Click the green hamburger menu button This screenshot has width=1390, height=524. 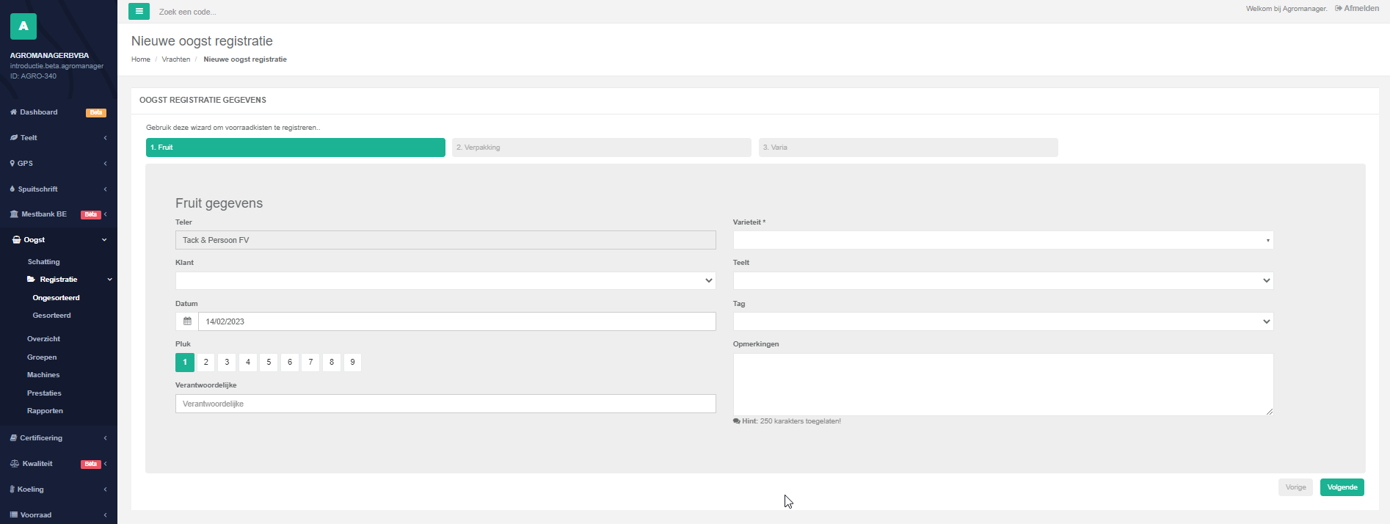point(139,11)
